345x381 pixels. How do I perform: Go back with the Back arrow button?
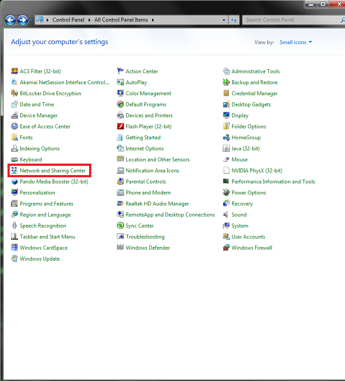(10, 20)
